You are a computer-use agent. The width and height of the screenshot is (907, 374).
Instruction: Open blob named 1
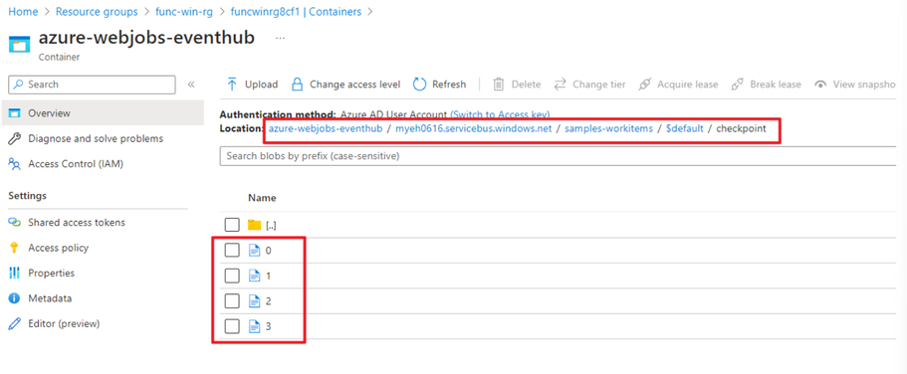(x=269, y=277)
